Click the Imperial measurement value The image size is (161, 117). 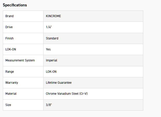tap(51, 60)
